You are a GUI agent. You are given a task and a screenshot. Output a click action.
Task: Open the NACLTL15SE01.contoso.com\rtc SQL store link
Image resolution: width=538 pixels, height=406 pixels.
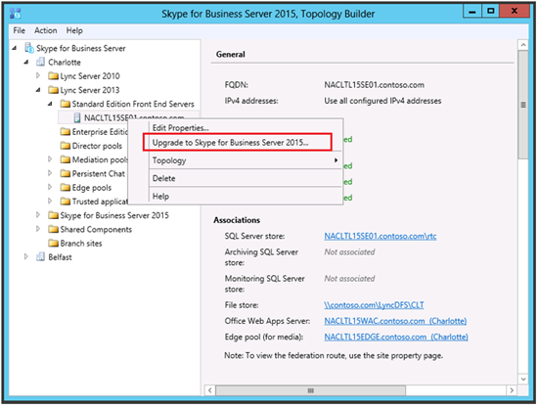(x=381, y=236)
